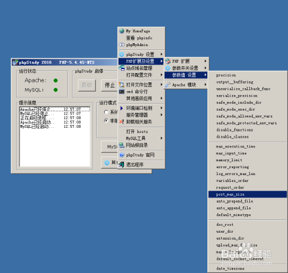Expand the 参数值 设置 submenu arrow
Screen dimensions: 288x273
pos(206,75)
